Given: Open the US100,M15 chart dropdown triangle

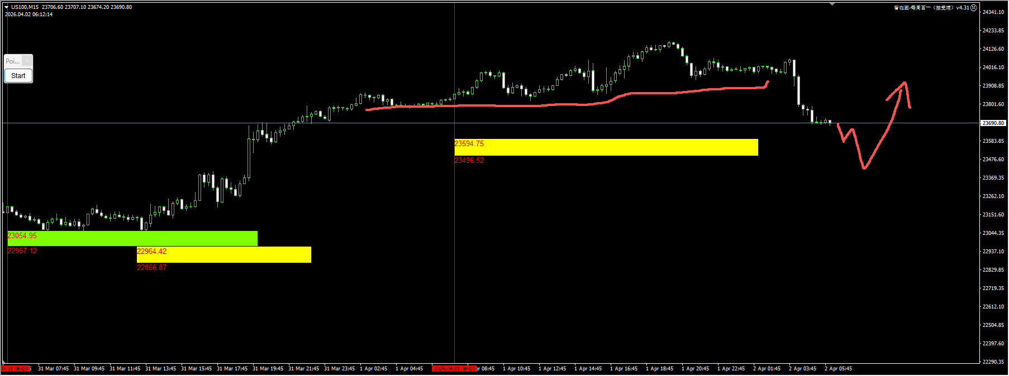Looking at the screenshot, I should point(7,7).
